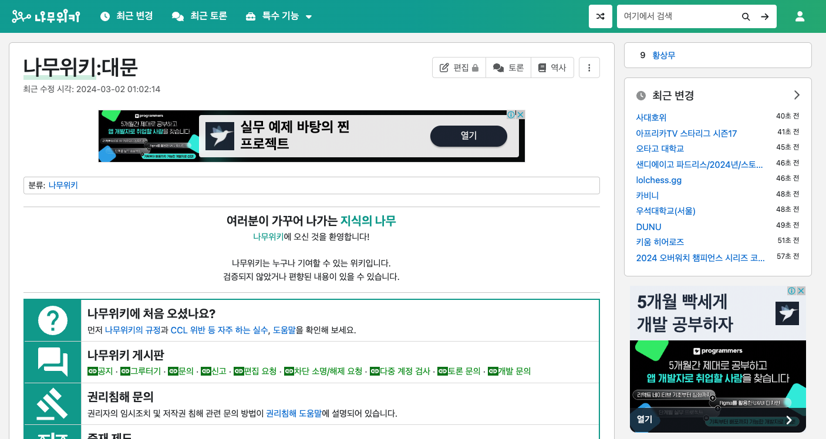
Task: Click the go-arrow icon in search box
Action: pyautogui.click(x=765, y=16)
